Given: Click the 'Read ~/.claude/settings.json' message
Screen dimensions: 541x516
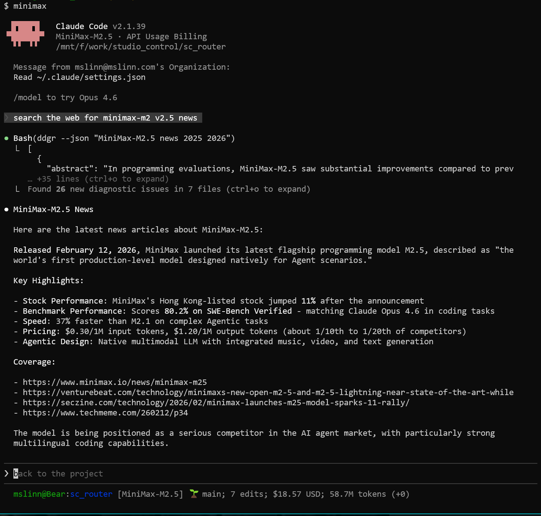Looking at the screenshot, I should (80, 77).
